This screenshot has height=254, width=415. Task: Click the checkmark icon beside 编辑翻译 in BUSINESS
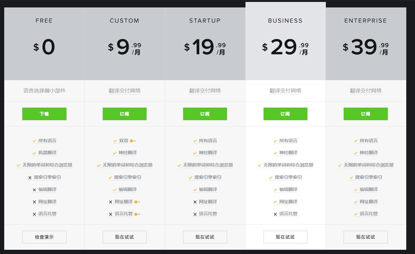(x=275, y=189)
